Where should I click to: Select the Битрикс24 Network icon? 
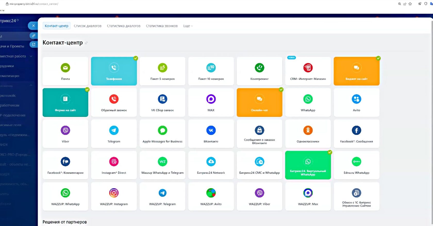(x=211, y=162)
